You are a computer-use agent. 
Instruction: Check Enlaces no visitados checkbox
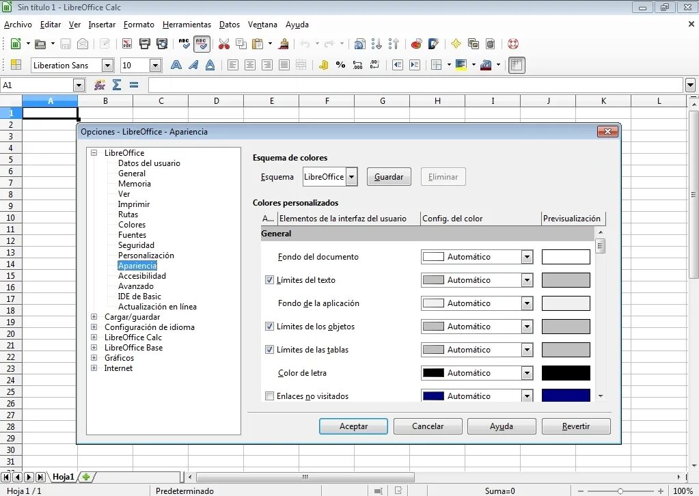(269, 396)
